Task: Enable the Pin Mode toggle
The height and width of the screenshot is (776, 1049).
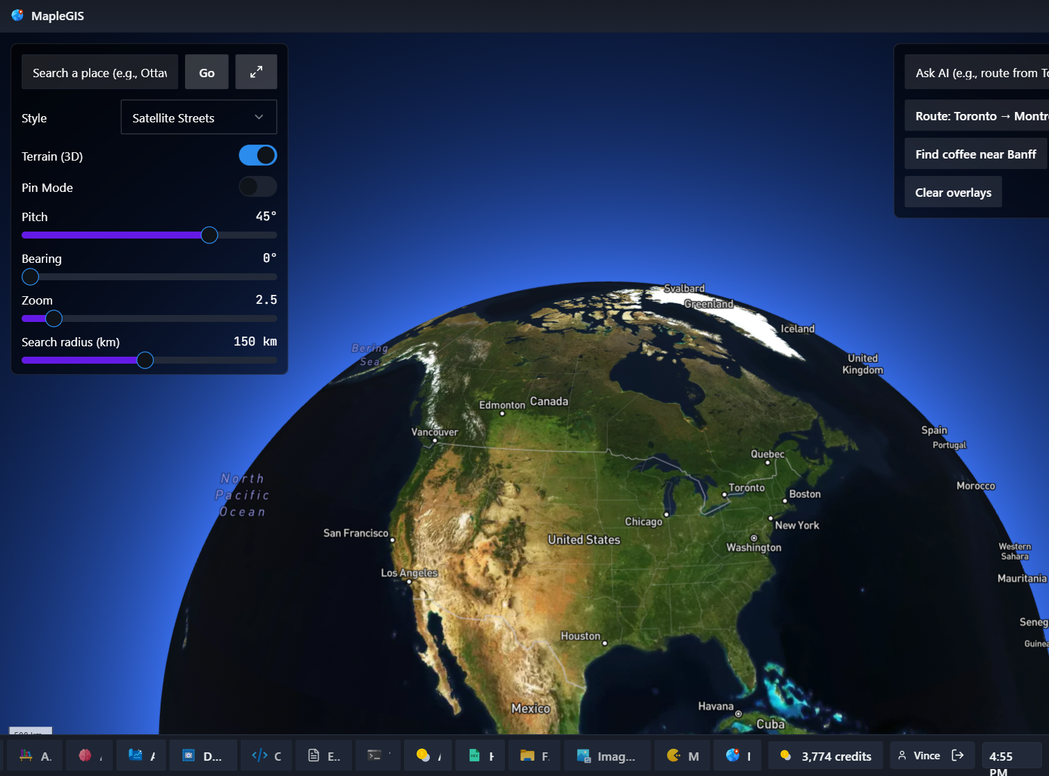Action: [258, 186]
